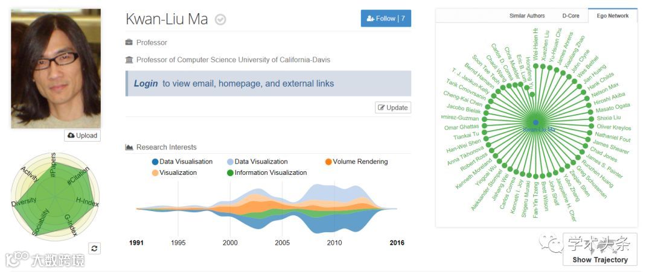The height and width of the screenshot is (272, 652).
Task: Click the refresh icon under radar chart
Action: 95,248
